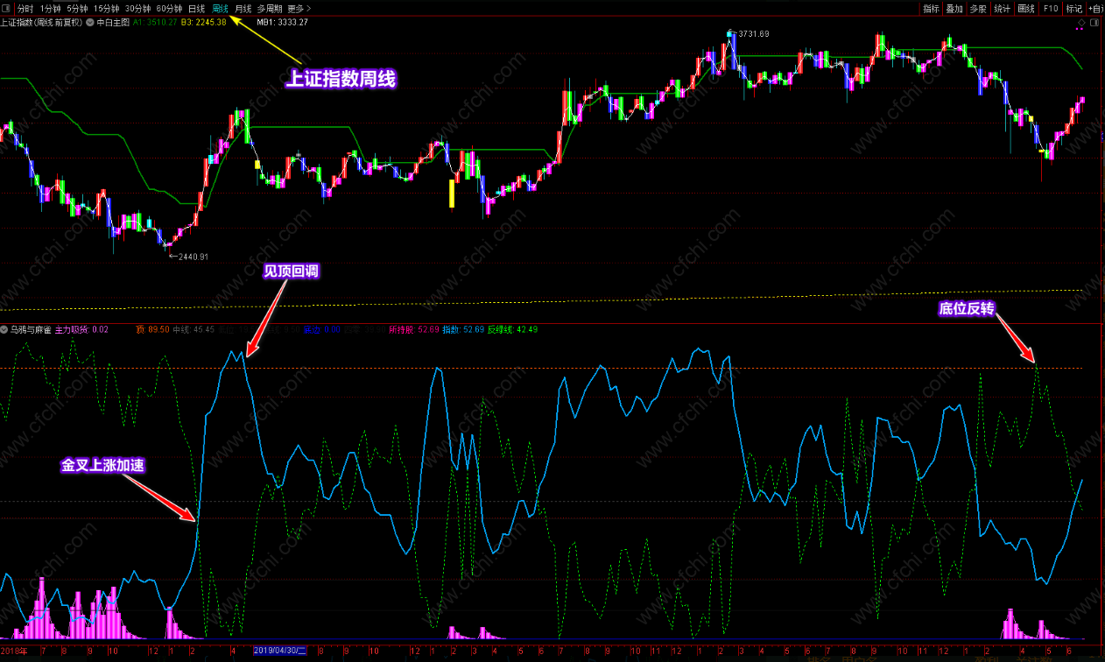This screenshot has width=1105, height=662.
Task: Select the 60分钟 period tab
Action: [169, 8]
